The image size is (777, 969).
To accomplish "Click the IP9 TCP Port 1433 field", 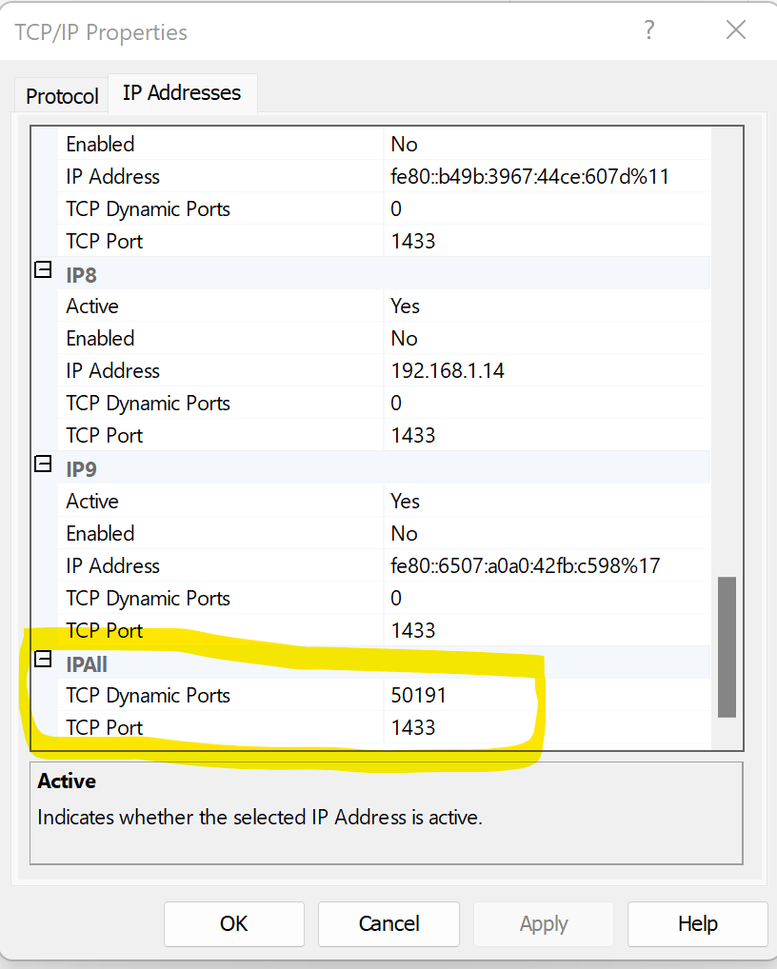I will click(x=548, y=630).
